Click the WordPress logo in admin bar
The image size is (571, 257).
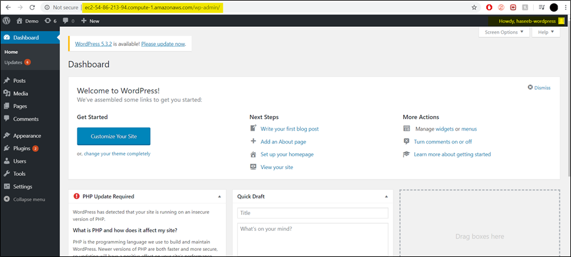pyautogui.click(x=6, y=21)
